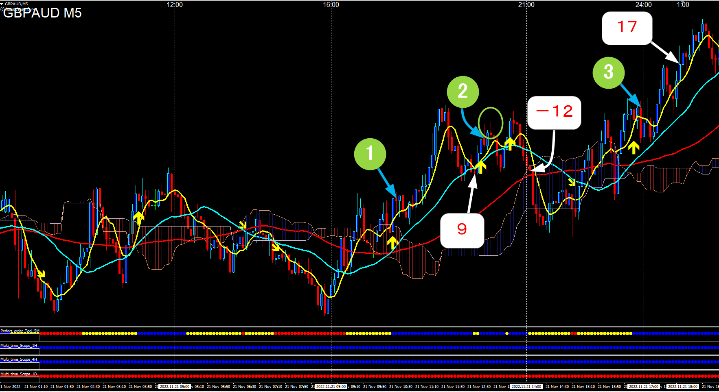Click the 21 Nov 11:50 axis label
The height and width of the screenshot is (392, 719).
point(453,387)
